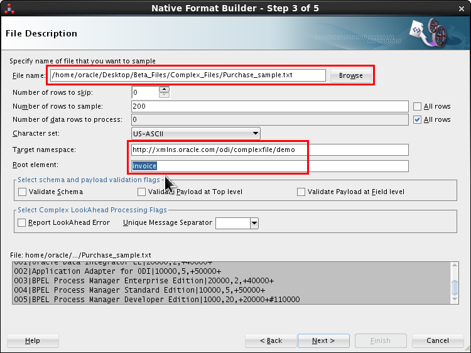
Task: Select preview line 003 BPEL Enterprise Edition
Action: point(144,281)
